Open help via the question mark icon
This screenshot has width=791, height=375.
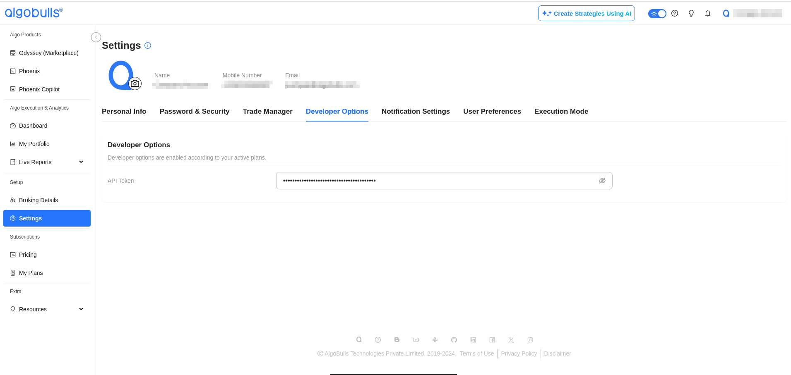click(x=675, y=13)
